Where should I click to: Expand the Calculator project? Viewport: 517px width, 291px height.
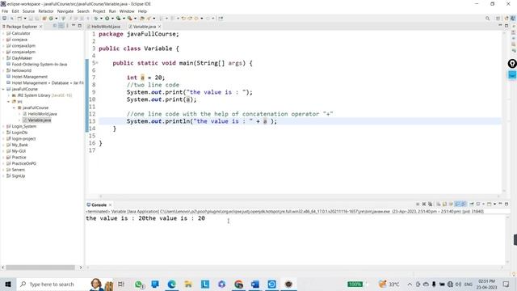[x=3, y=33]
